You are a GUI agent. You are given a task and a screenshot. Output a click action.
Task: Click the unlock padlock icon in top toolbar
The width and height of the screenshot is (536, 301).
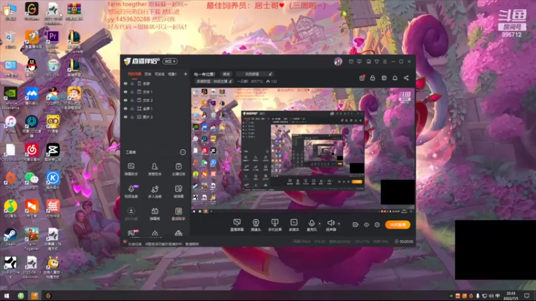click(373, 78)
